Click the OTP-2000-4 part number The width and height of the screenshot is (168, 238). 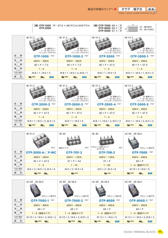click(x=106, y=104)
